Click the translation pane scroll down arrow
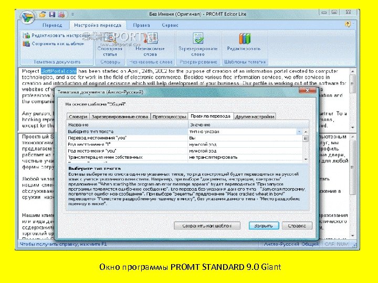The image size is (378, 283). 352,236
